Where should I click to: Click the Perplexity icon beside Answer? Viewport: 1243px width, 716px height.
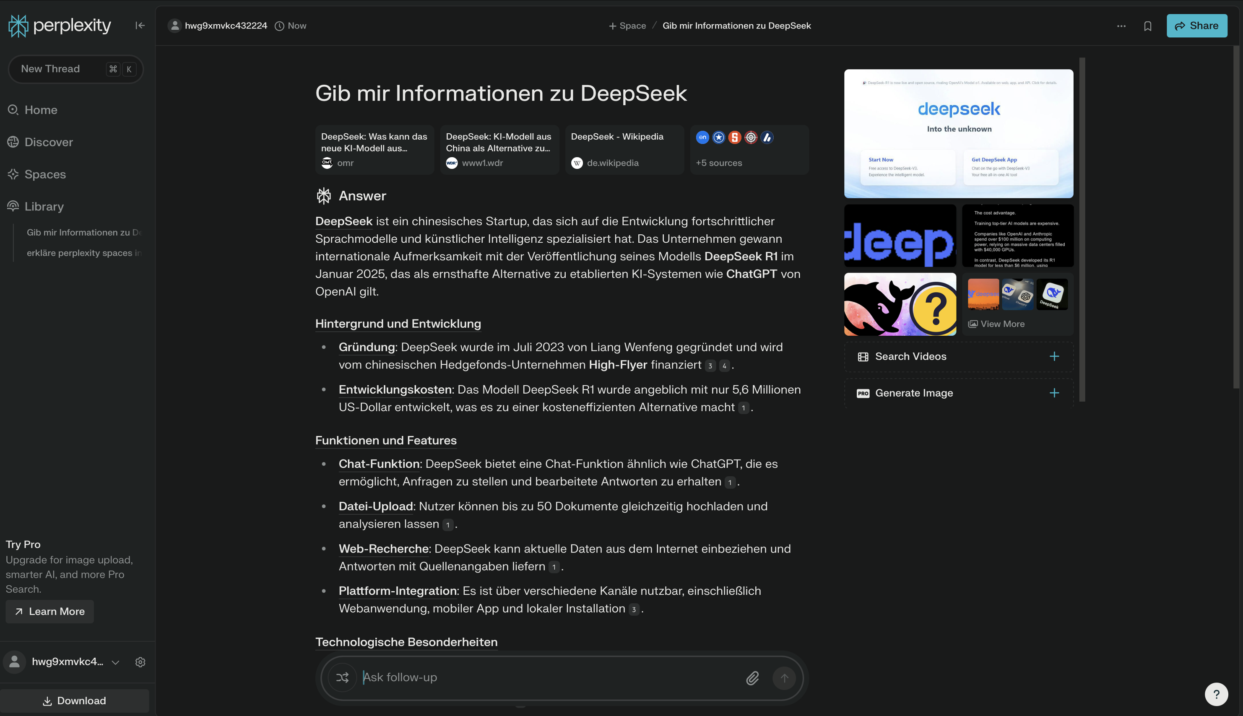pyautogui.click(x=324, y=196)
